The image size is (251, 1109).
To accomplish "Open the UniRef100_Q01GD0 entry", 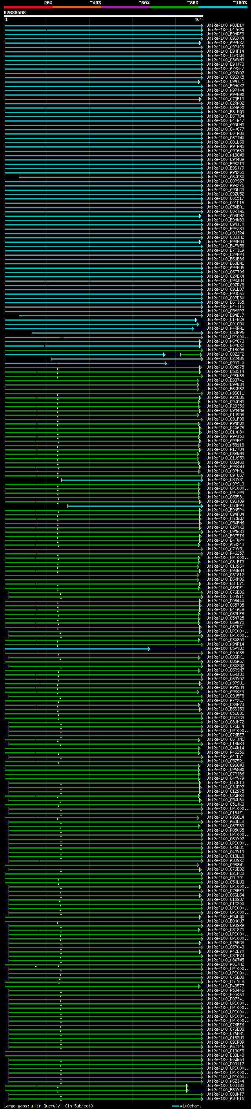I will click(225, 324).
